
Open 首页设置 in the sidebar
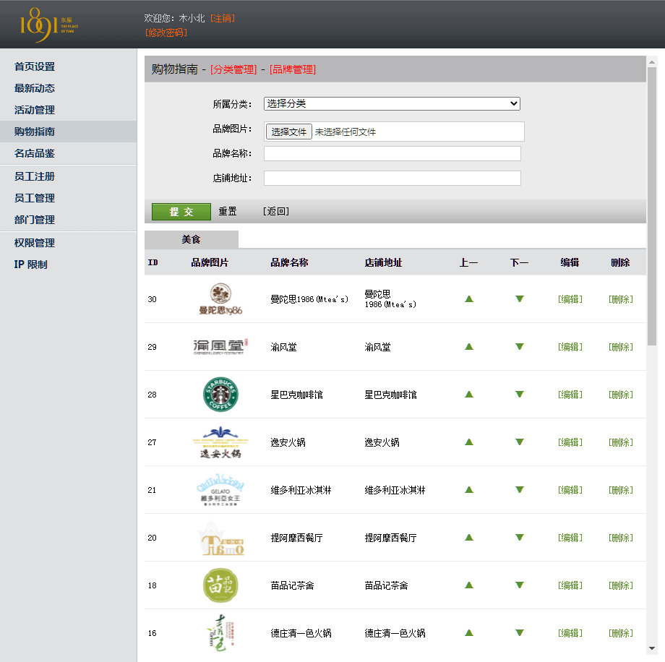click(35, 66)
